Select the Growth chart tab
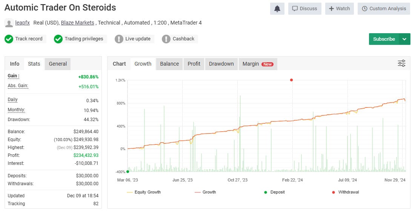The image size is (412, 212). (x=143, y=64)
